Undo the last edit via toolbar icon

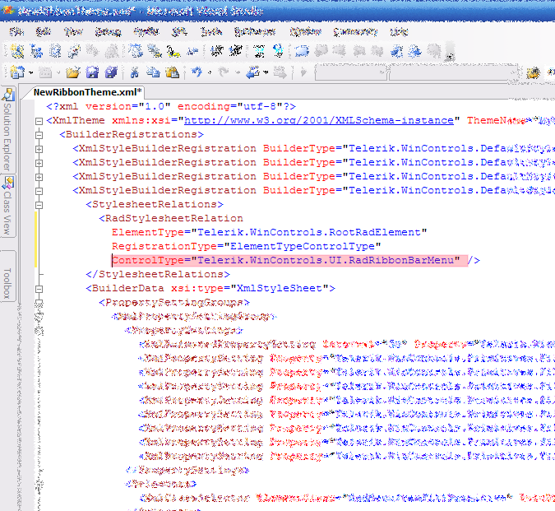pyautogui.click(x=197, y=72)
